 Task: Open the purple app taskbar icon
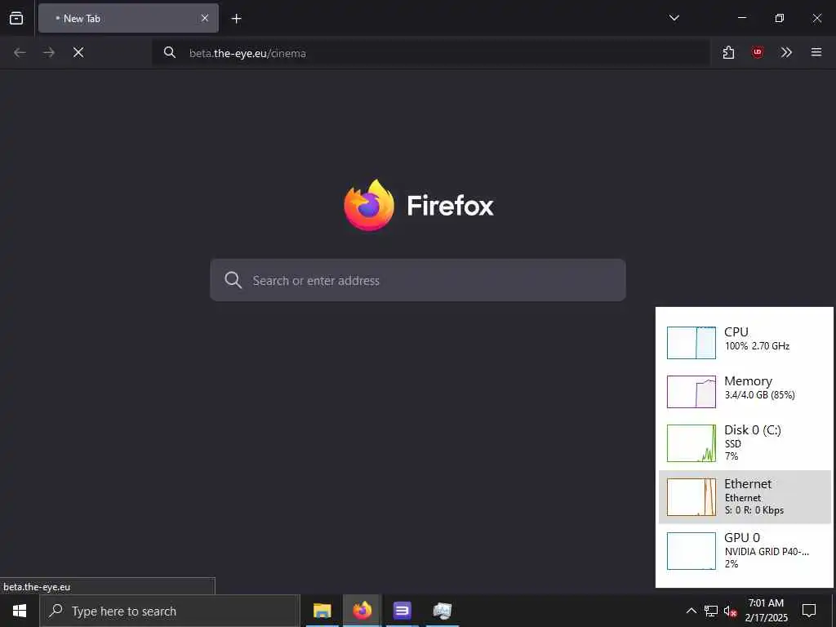tap(402, 611)
